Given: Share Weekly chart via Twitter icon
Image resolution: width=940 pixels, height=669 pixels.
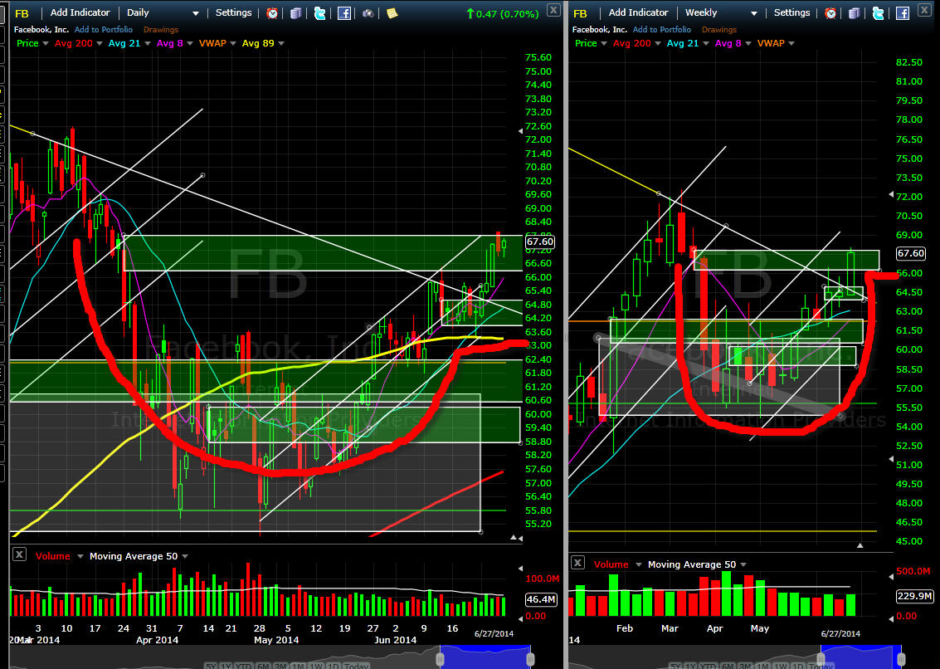Looking at the screenshot, I should (x=879, y=12).
